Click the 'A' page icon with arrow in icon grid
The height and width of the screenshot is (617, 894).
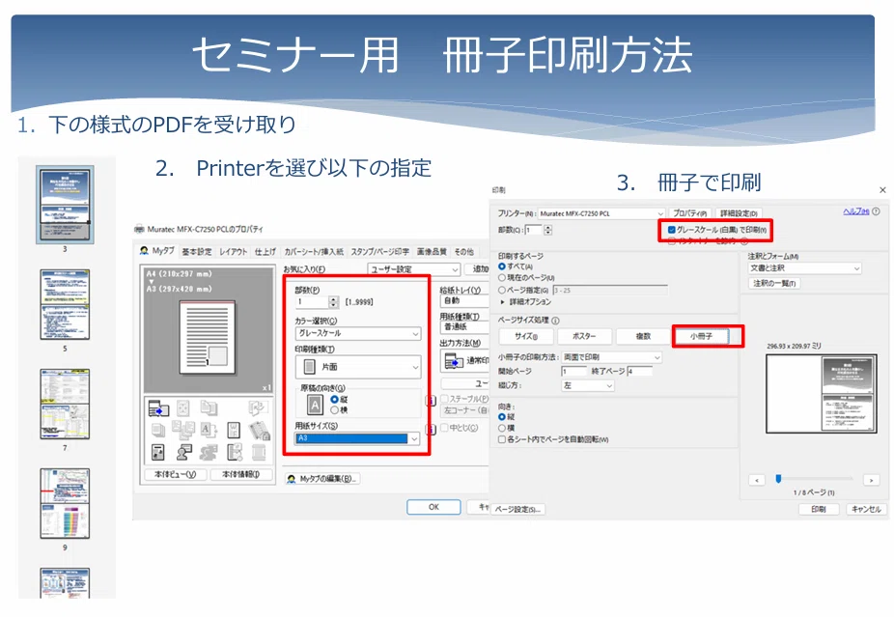point(209,430)
